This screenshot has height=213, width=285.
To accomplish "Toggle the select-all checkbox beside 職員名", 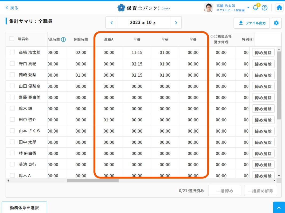I will (12, 39).
